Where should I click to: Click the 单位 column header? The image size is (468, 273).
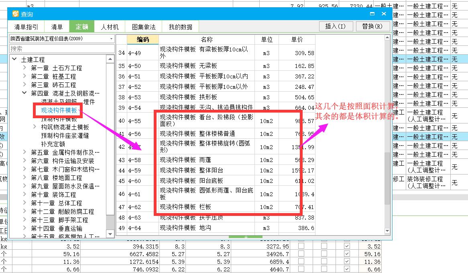[x=267, y=39]
